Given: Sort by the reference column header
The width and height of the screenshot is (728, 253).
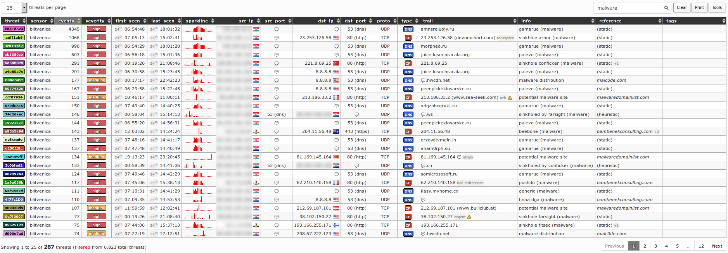Looking at the screenshot, I should point(629,21).
